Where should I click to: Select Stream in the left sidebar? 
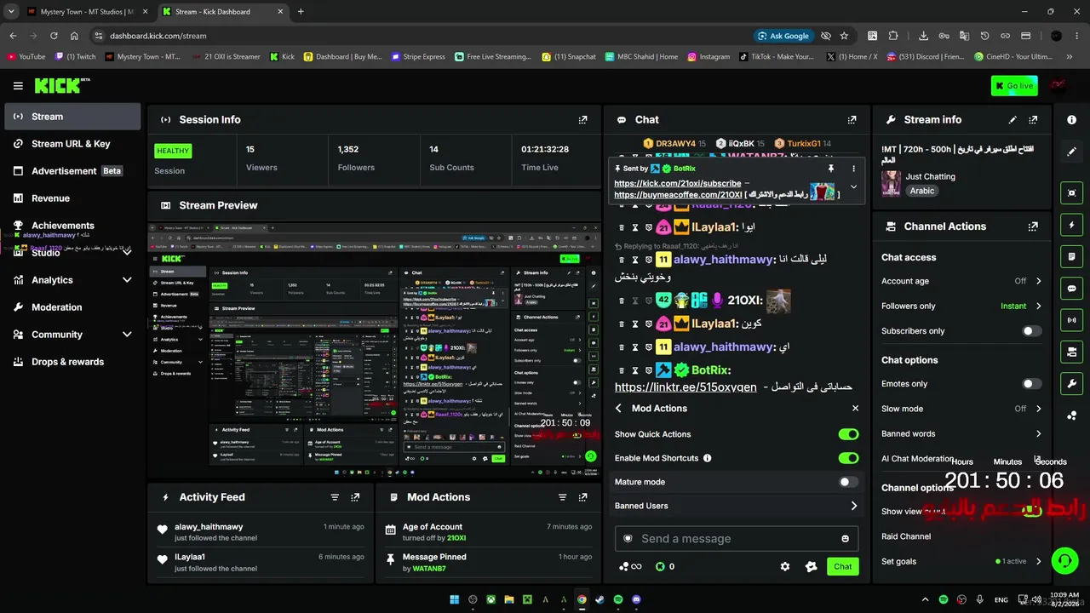tap(72, 117)
